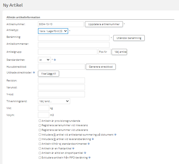Click into the Vikt input field
This screenshot has width=179, height=164.
click(43, 108)
